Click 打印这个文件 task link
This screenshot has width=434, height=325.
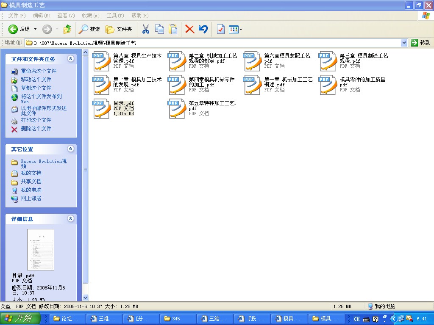point(36,120)
